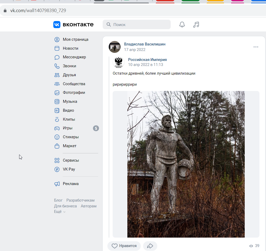
Task: Click the Блог footer link
Action: tap(58, 200)
